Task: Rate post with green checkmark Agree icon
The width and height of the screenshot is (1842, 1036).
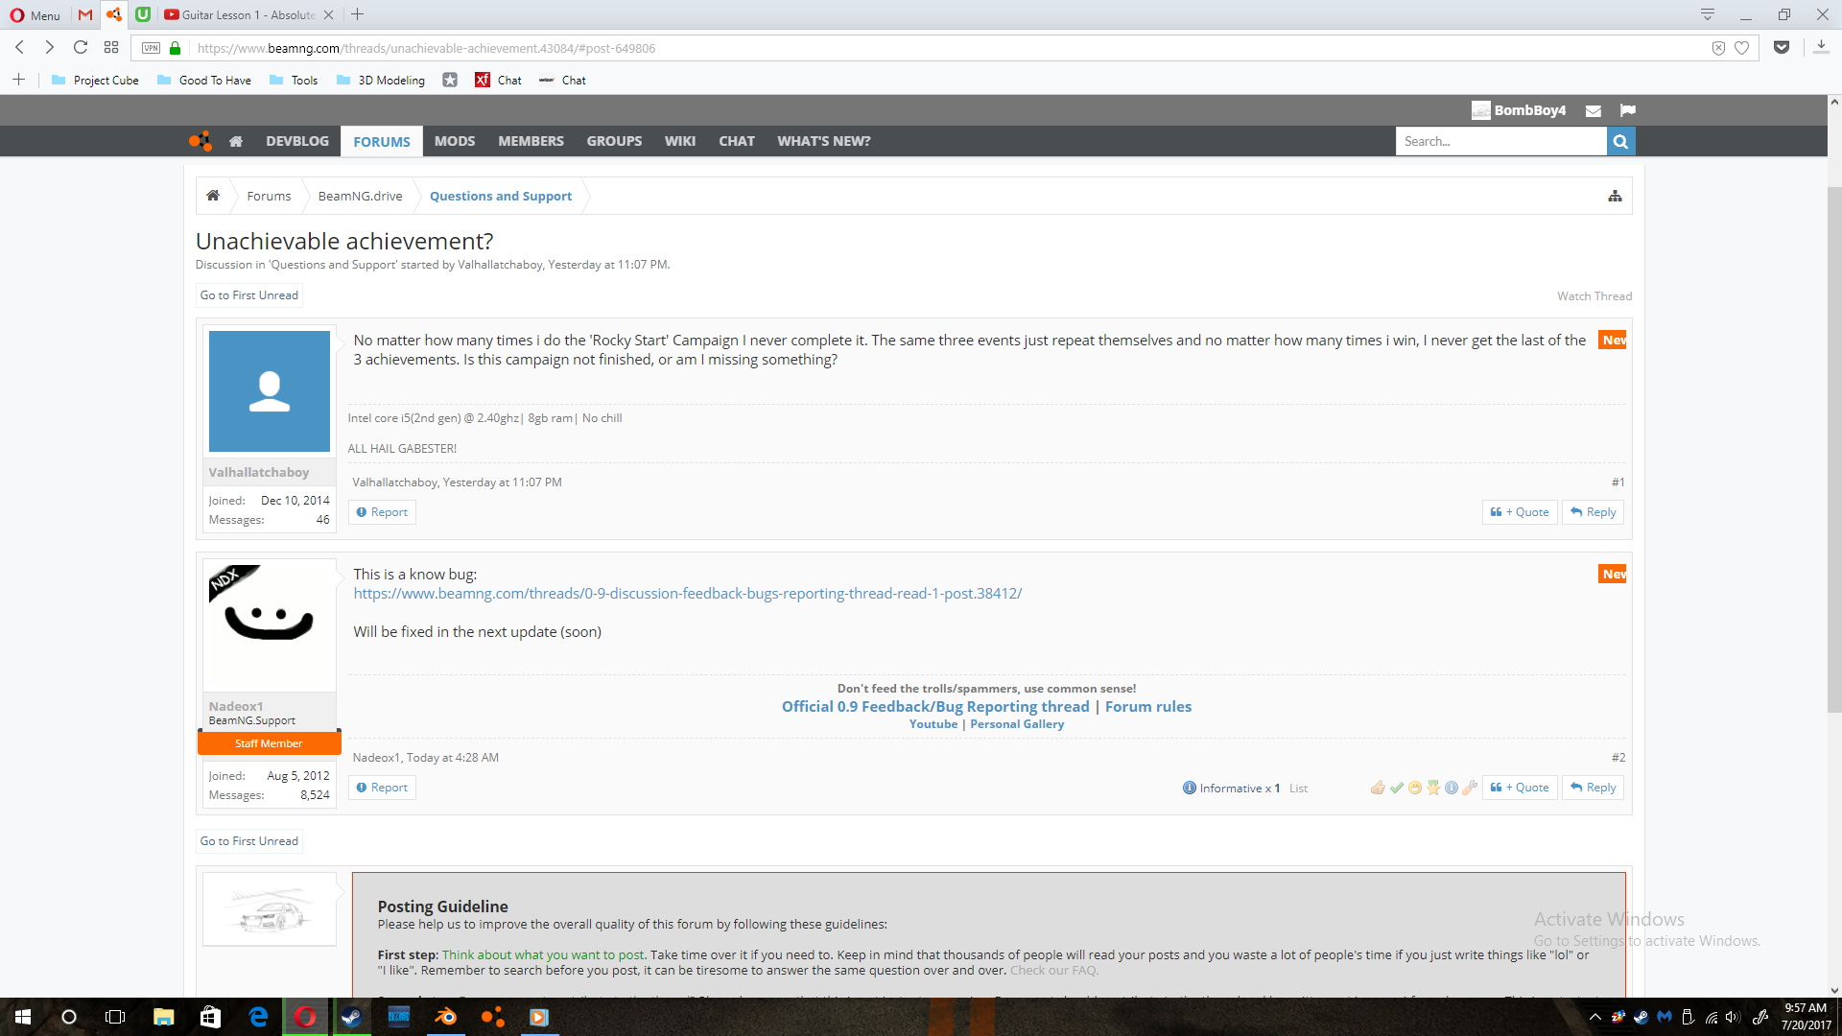Action: click(x=1397, y=788)
